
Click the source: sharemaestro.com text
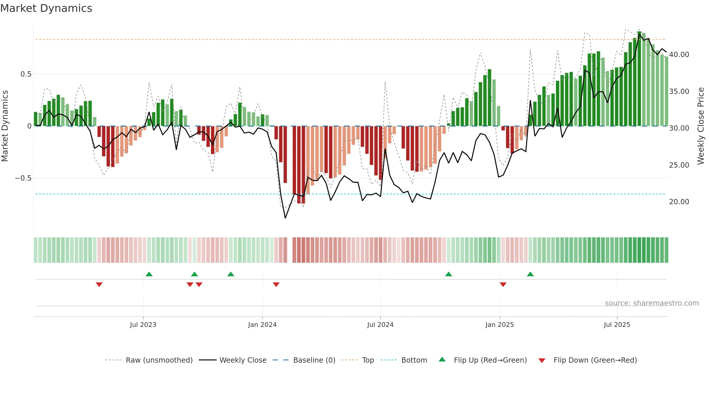pyautogui.click(x=652, y=303)
